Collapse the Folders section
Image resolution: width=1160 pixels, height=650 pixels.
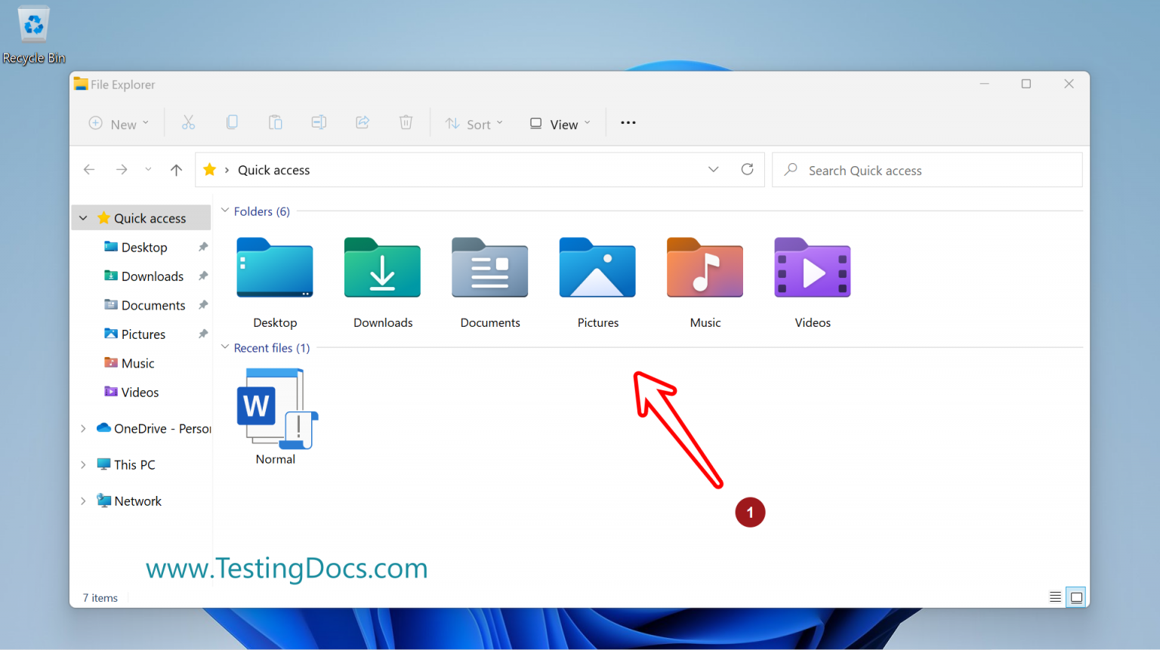pyautogui.click(x=225, y=211)
